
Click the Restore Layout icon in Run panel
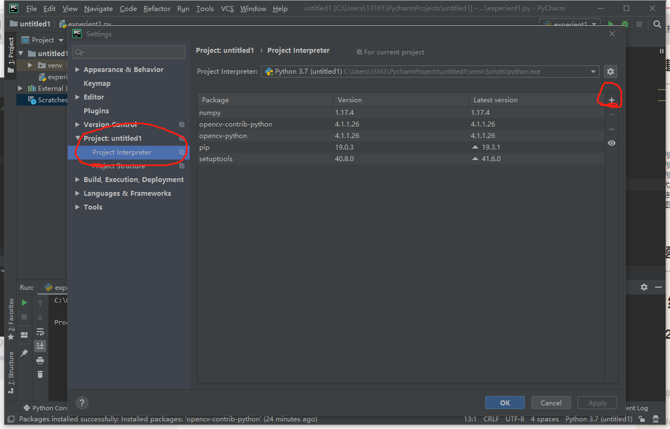[24, 334]
